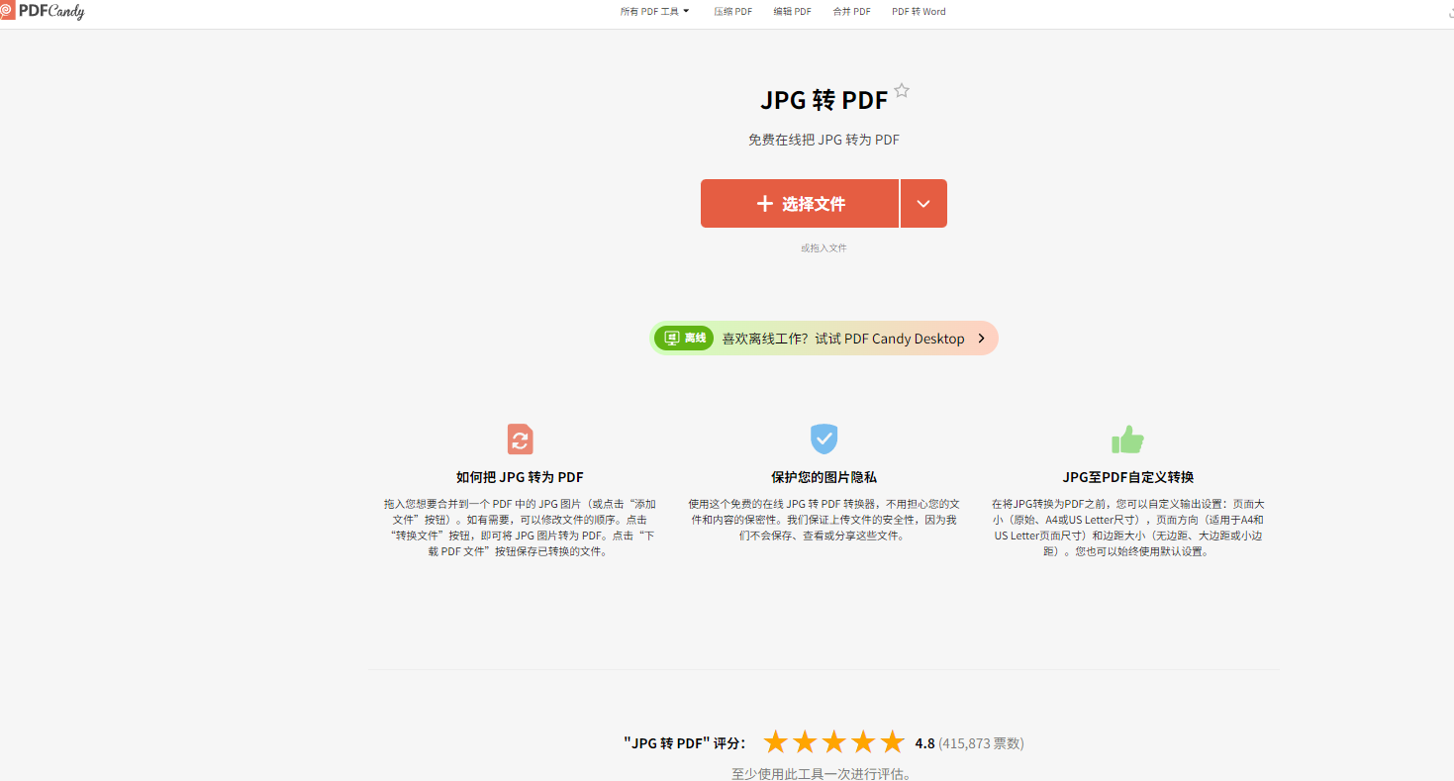Open the 所有 PDF 工具 dropdown menu
This screenshot has height=781, width=1454.
click(654, 12)
